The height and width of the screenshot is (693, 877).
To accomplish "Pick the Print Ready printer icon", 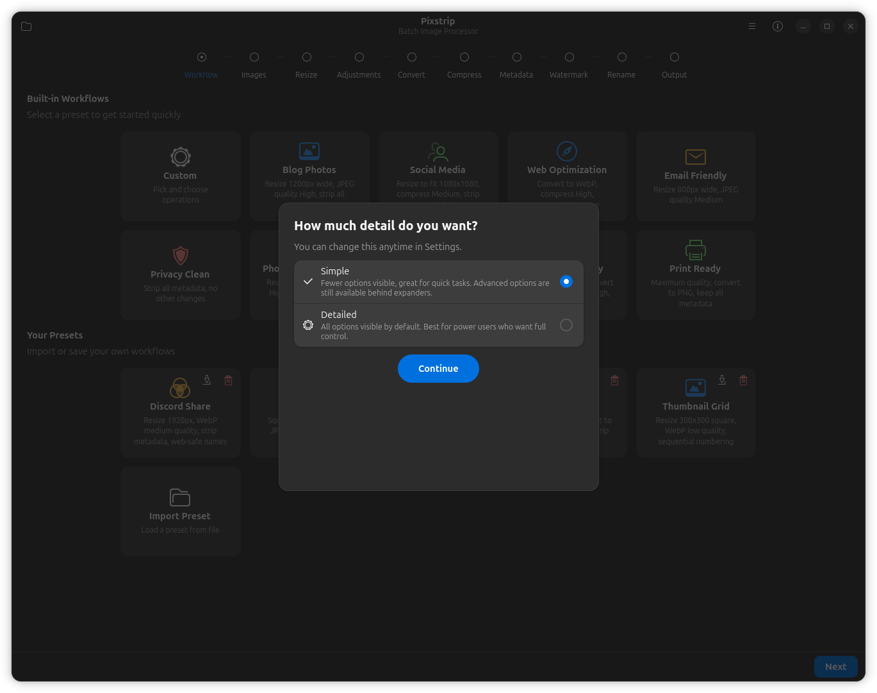I will (x=695, y=250).
